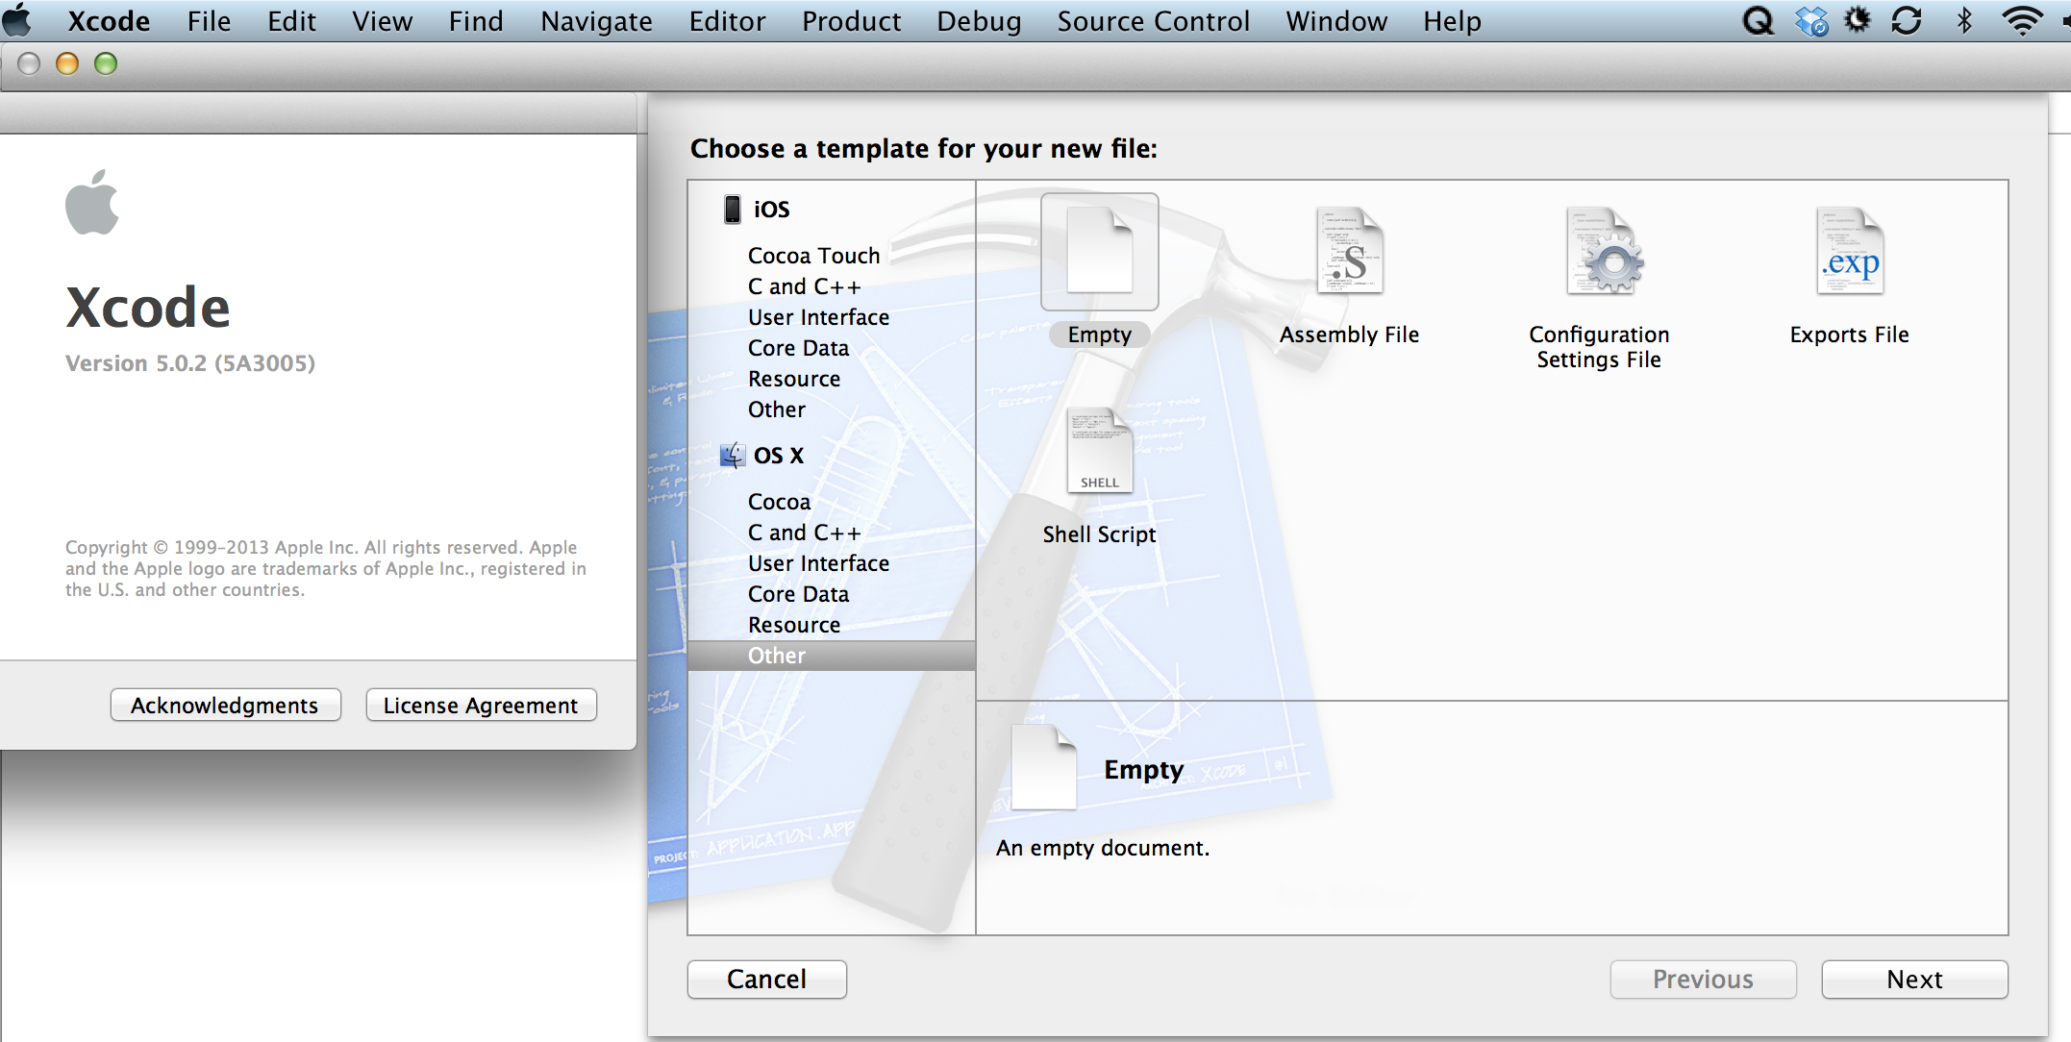Select Resource under iOS
The height and width of the screenshot is (1042, 2071).
pyautogui.click(x=794, y=379)
